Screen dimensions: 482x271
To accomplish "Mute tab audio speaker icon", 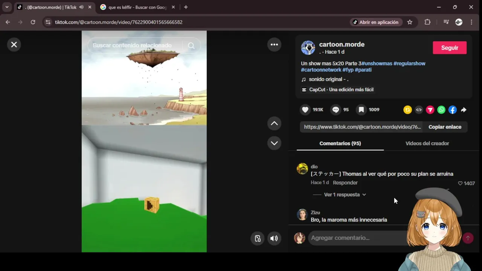I will click(x=81, y=7).
